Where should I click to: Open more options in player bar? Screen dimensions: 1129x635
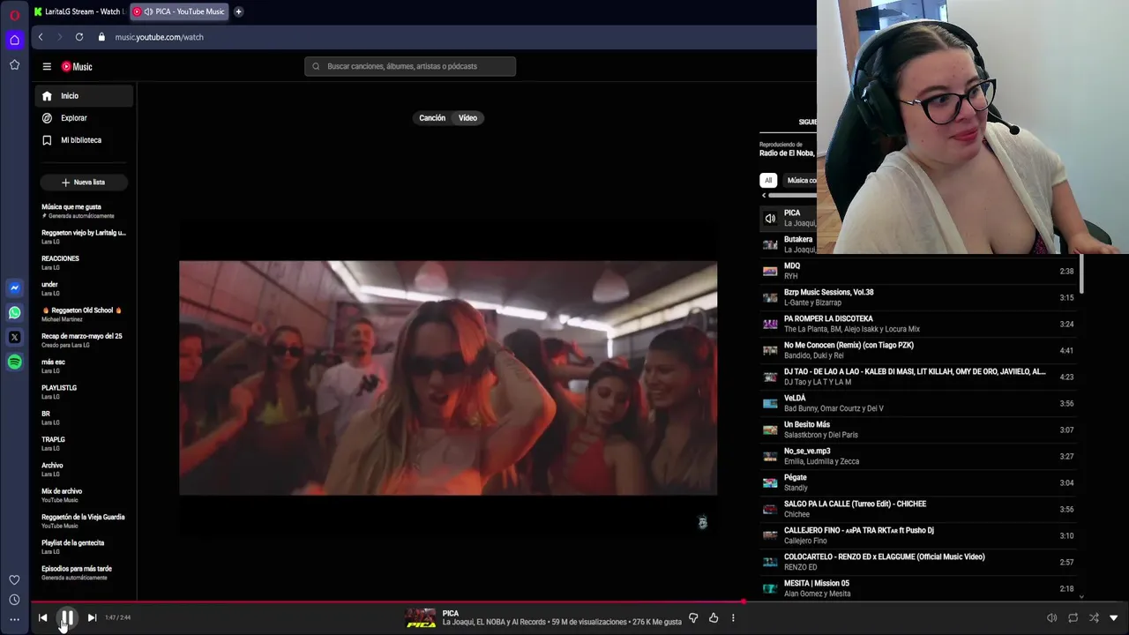[x=733, y=617]
